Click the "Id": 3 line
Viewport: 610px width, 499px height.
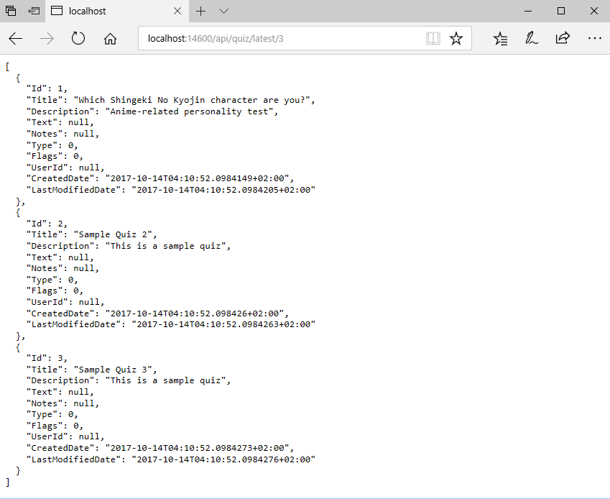pyautogui.click(x=47, y=358)
